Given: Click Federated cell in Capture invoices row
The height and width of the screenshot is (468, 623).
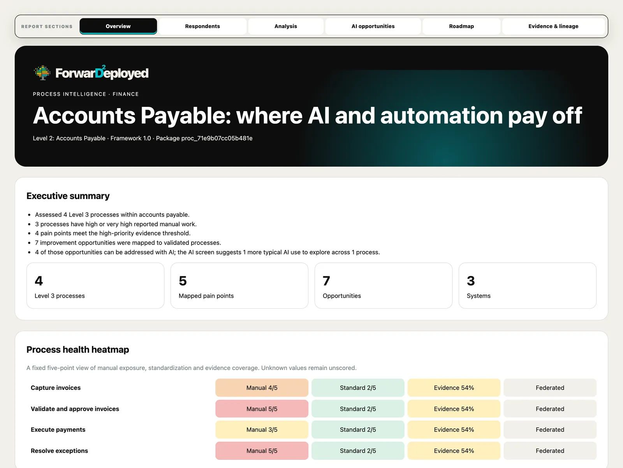Looking at the screenshot, I should click(550, 388).
